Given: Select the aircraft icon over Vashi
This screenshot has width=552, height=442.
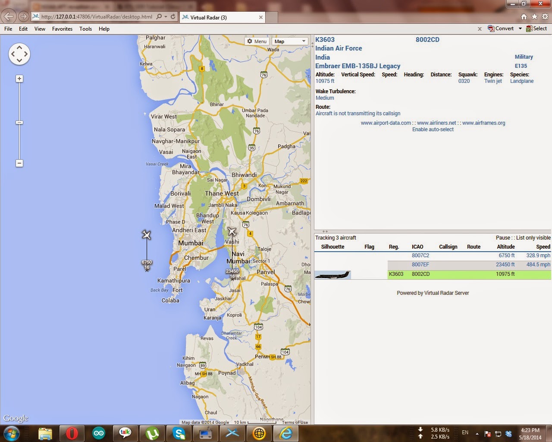Looking at the screenshot, I should tap(232, 232).
